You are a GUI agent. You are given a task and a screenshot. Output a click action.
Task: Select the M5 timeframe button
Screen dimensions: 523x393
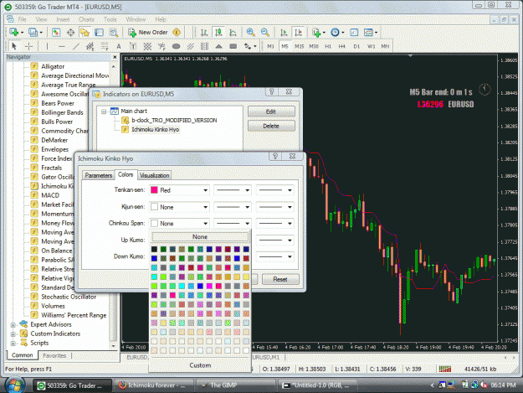285,46
